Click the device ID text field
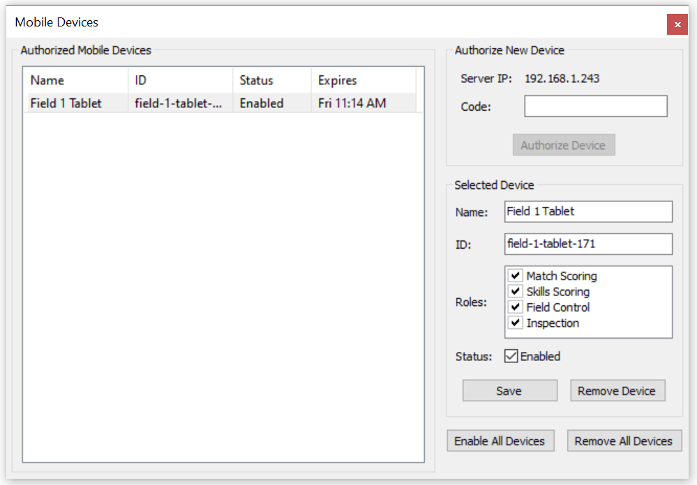This screenshot has width=697, height=485. click(587, 244)
